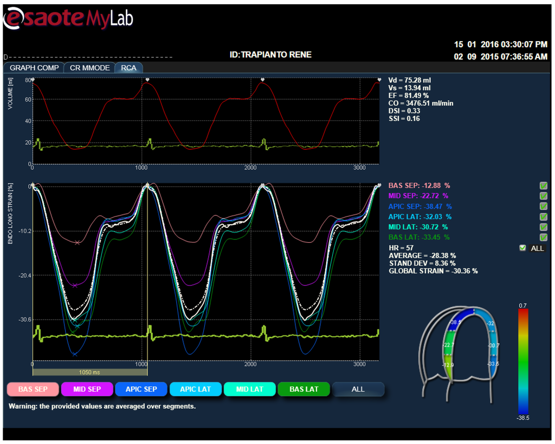Click the yellow-green basal septal segment labeled -12.9
The image size is (555, 444).
tap(448, 366)
